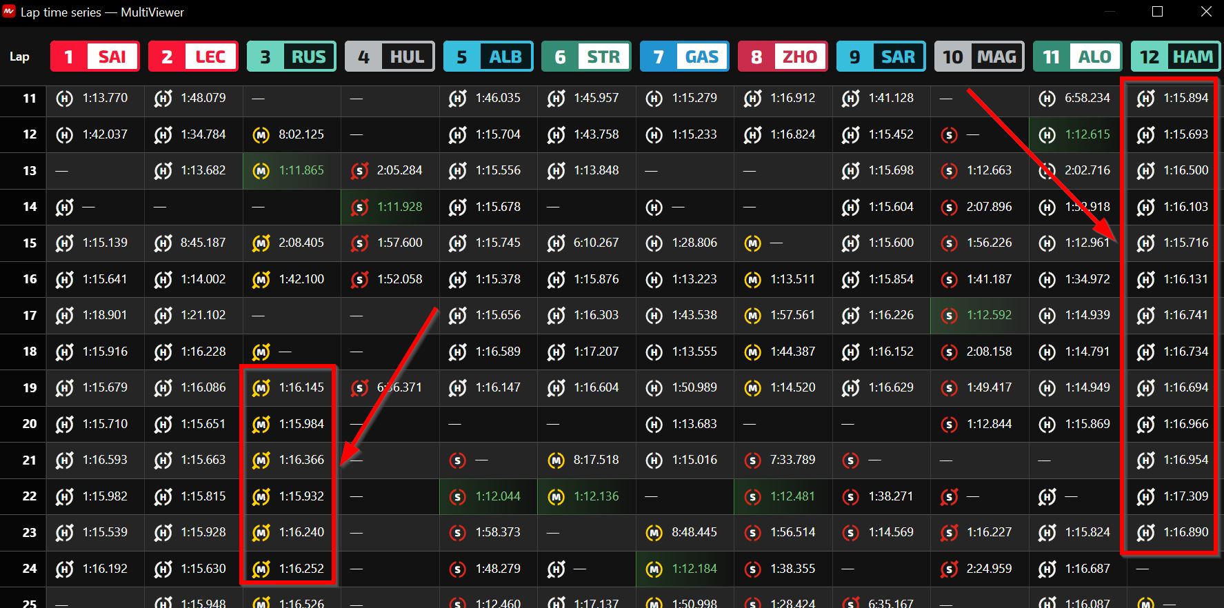Viewport: 1224px width, 608px height.
Task: Click medium tyre icon beside 1:13.511
Action: 752,280
